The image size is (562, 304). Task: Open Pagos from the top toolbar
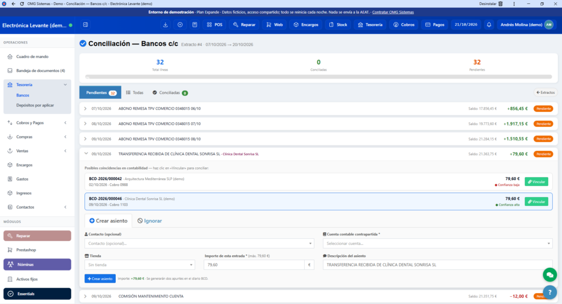point(435,25)
